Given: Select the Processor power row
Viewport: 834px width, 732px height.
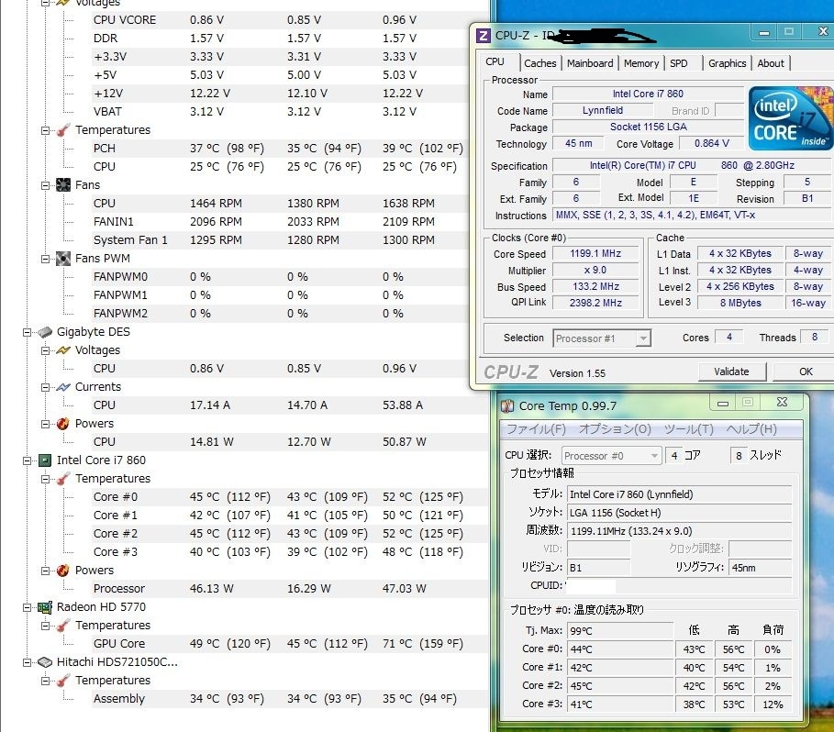Looking at the screenshot, I should coord(289,589).
